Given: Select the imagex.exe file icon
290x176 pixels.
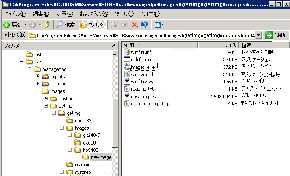Looking at the screenshot, I should pyautogui.click(x=127, y=67).
